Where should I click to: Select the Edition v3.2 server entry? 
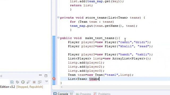tap(7, 87)
